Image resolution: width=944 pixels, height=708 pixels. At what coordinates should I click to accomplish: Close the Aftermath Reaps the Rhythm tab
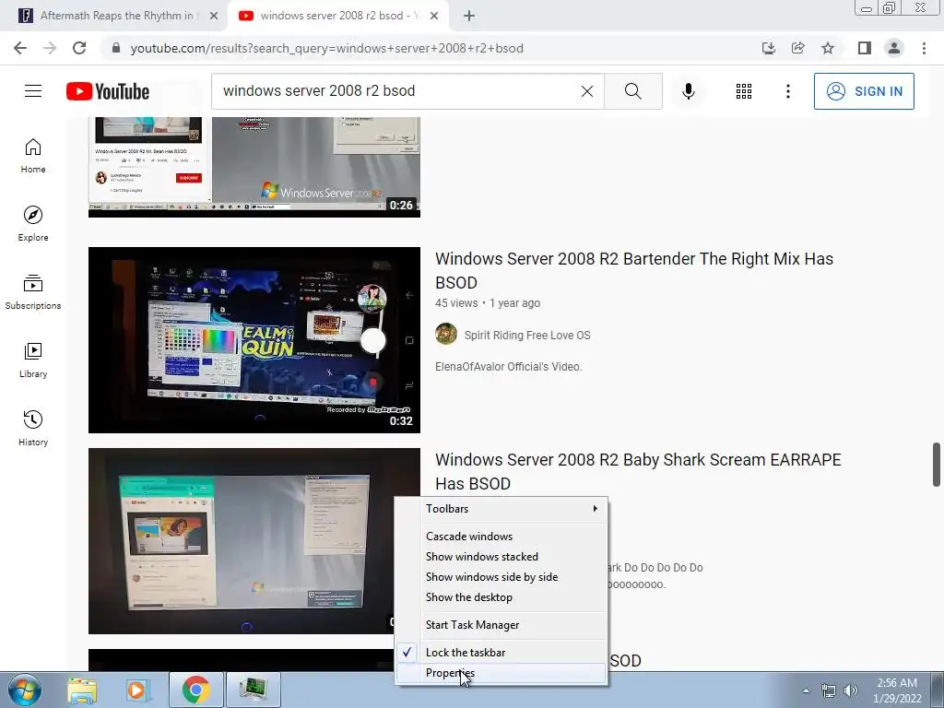click(214, 16)
